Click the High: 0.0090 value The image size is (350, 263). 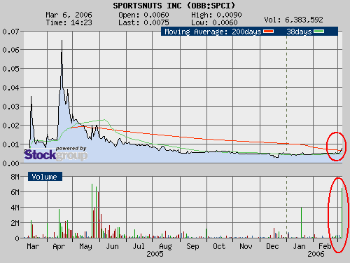tap(216, 15)
